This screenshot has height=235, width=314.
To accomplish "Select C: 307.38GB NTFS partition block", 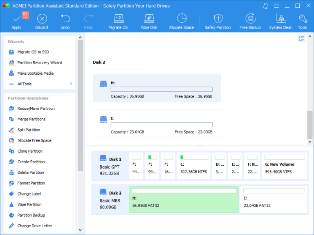I will point(194,166).
